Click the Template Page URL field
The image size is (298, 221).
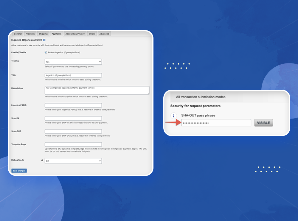[x=73, y=144]
